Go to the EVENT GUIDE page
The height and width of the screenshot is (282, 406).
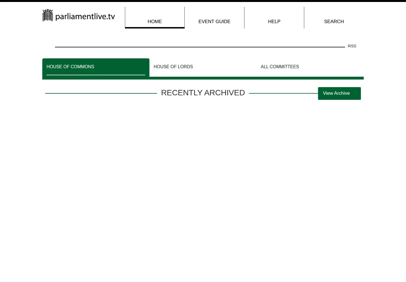click(x=215, y=17)
